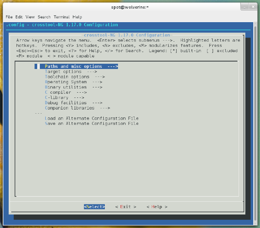Open Toolchain options submenu
This screenshot has height=228, width=260.
click(x=75, y=77)
